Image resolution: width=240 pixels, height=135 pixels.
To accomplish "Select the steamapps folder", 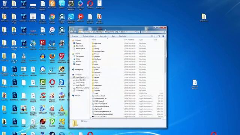I will (x=98, y=85).
